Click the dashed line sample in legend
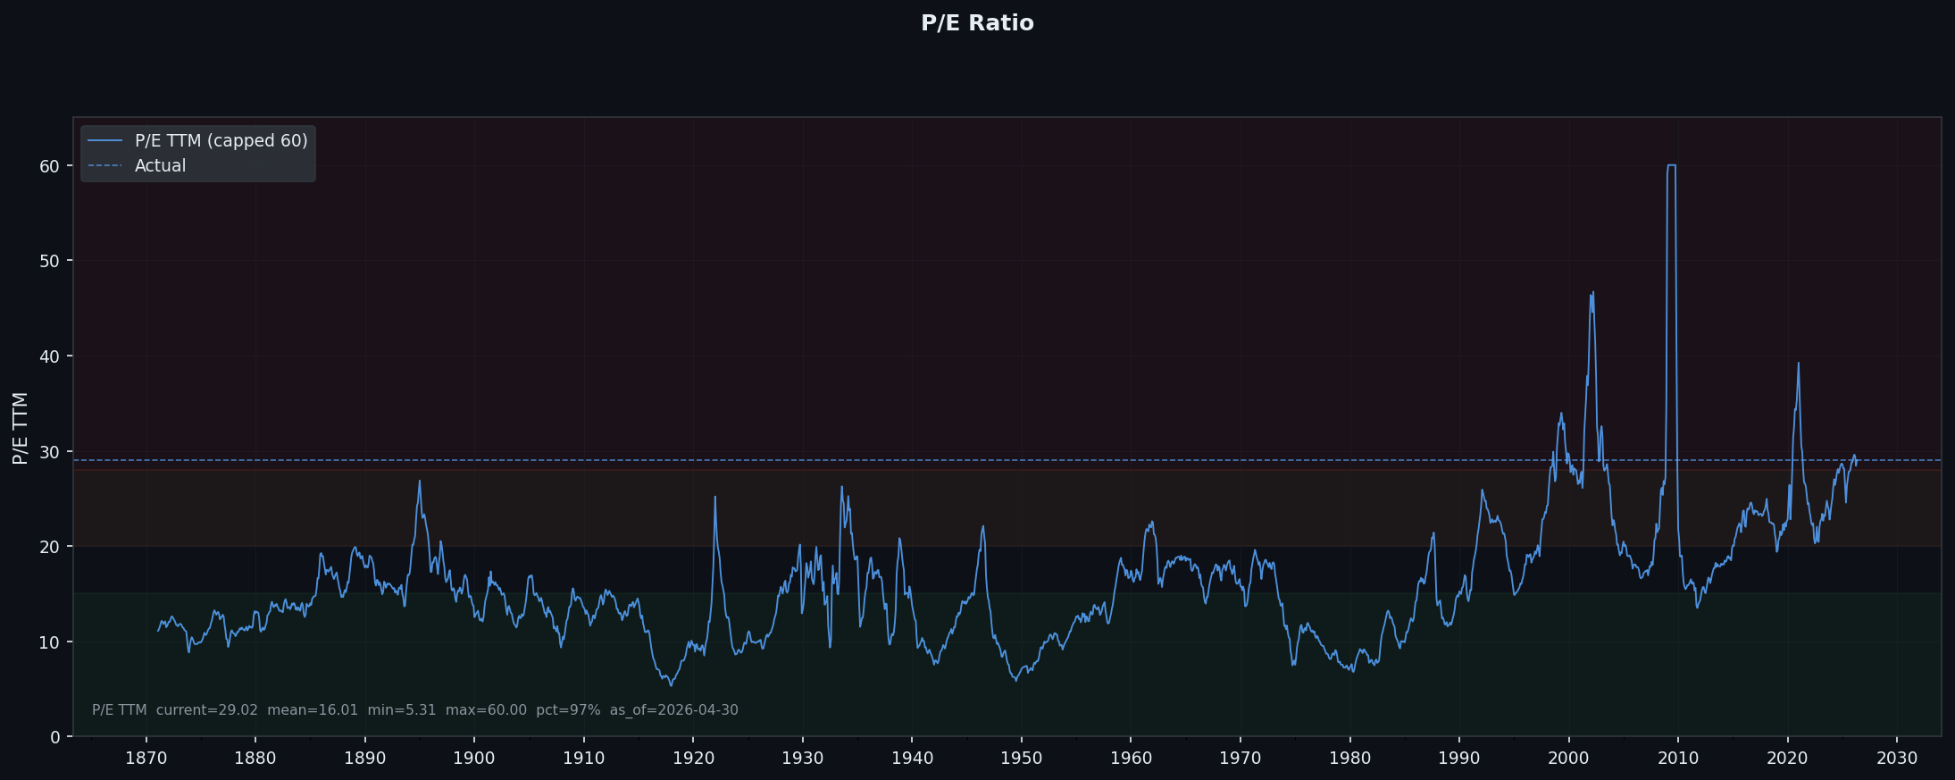The height and width of the screenshot is (780, 1955). [x=104, y=166]
